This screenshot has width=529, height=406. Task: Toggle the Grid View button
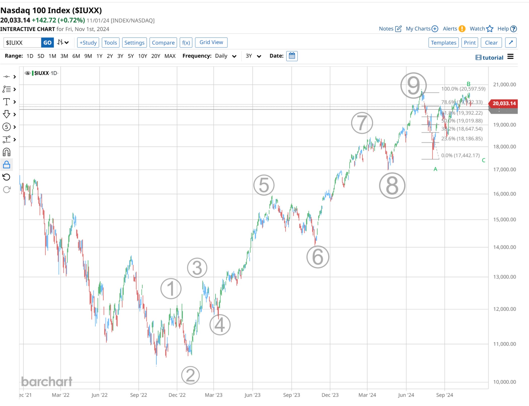211,42
